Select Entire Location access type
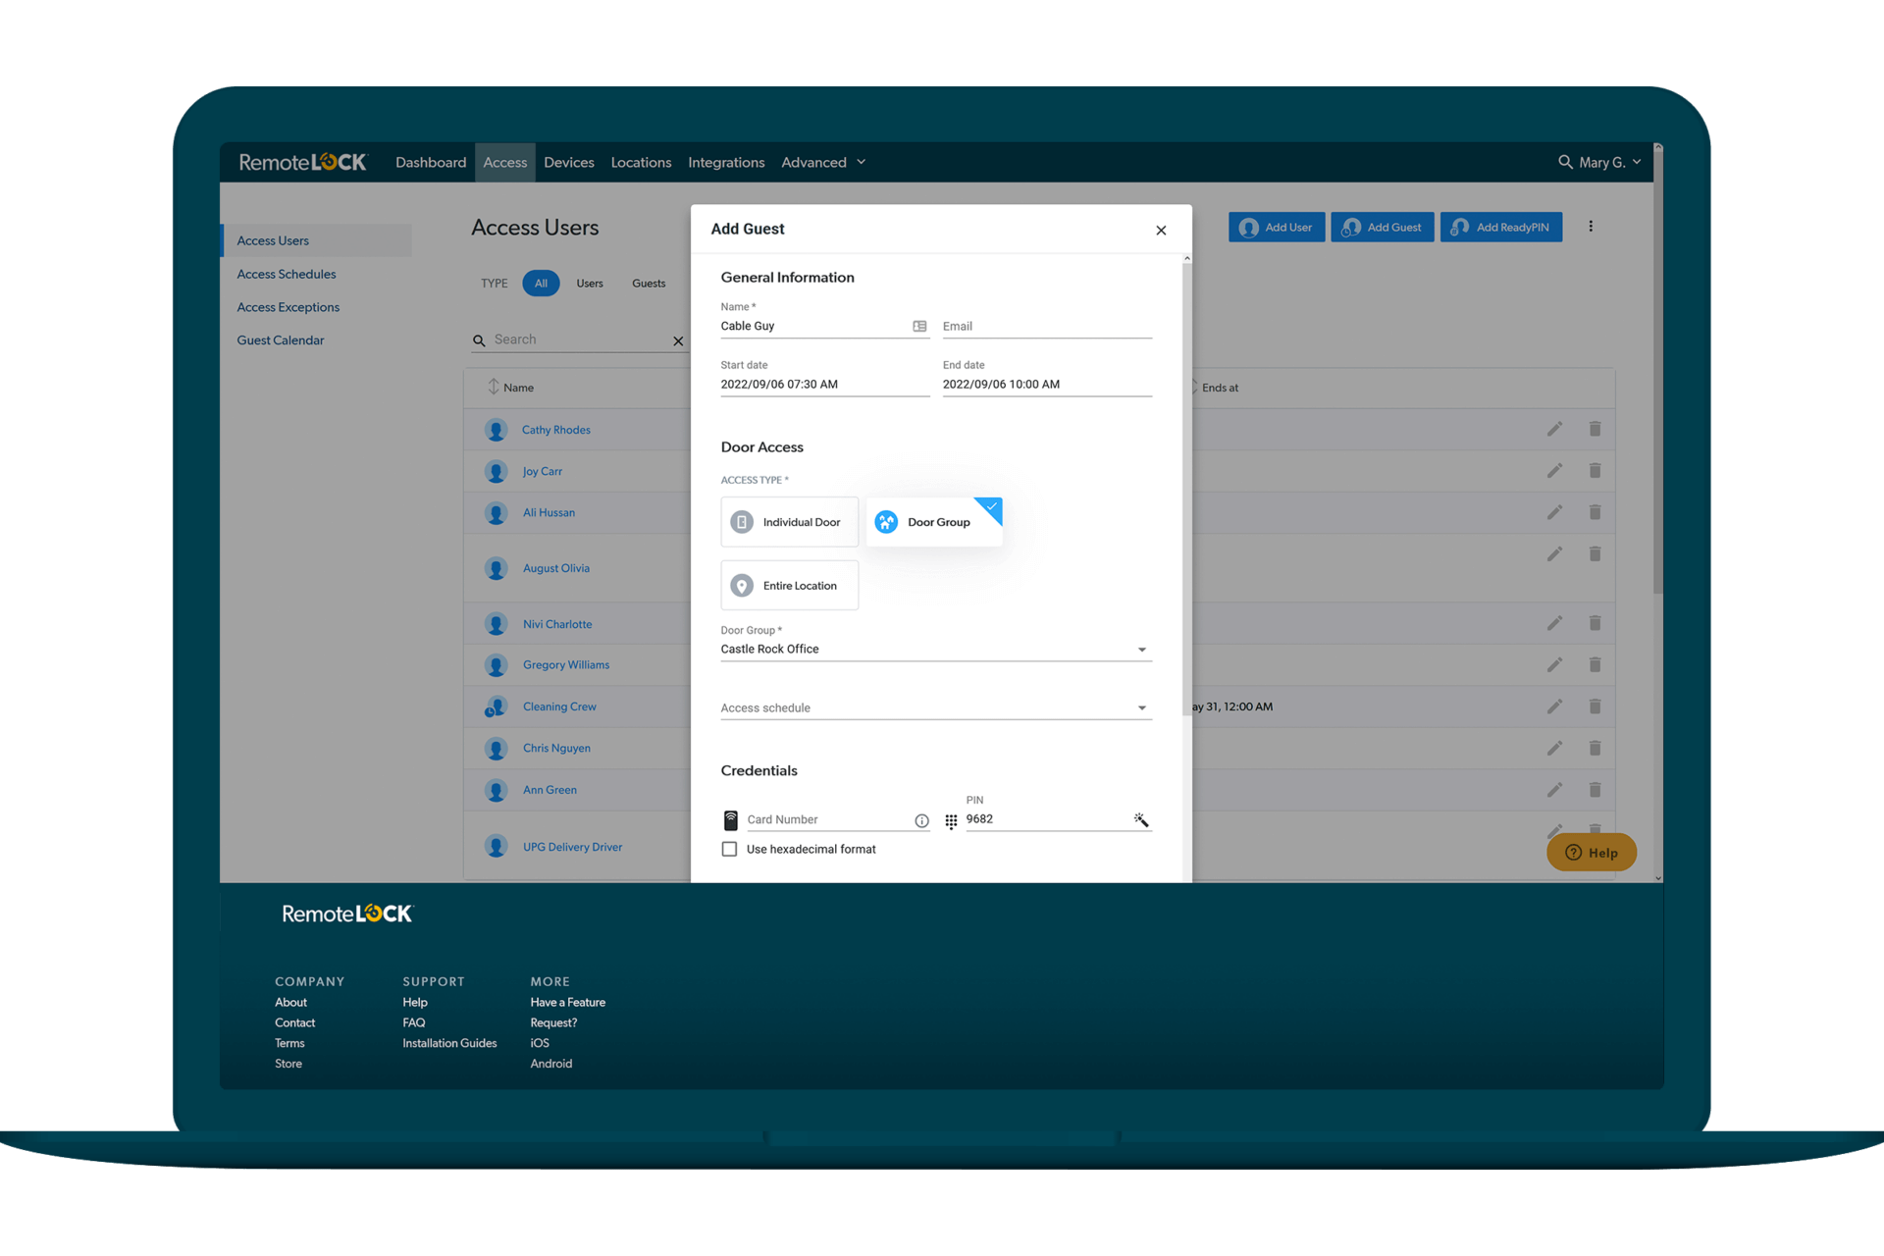This screenshot has height=1256, width=1884. pyautogui.click(x=789, y=586)
